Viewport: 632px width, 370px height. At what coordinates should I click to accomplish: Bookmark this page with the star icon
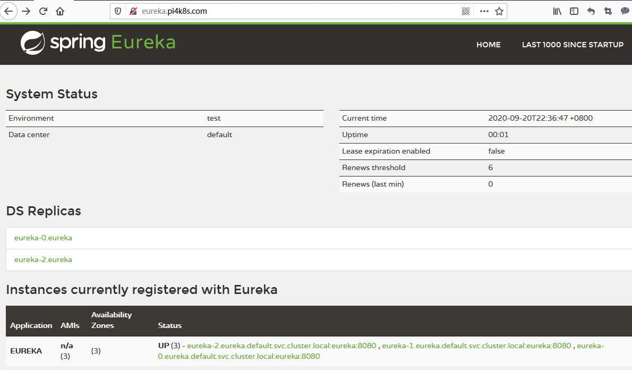point(499,11)
